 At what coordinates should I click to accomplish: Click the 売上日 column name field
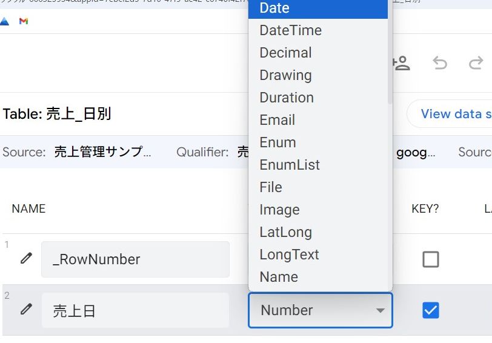click(135, 310)
